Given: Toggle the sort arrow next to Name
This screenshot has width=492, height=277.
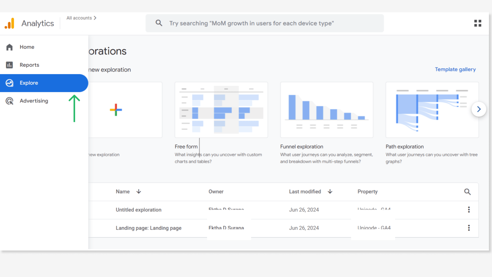Looking at the screenshot, I should 139,191.
